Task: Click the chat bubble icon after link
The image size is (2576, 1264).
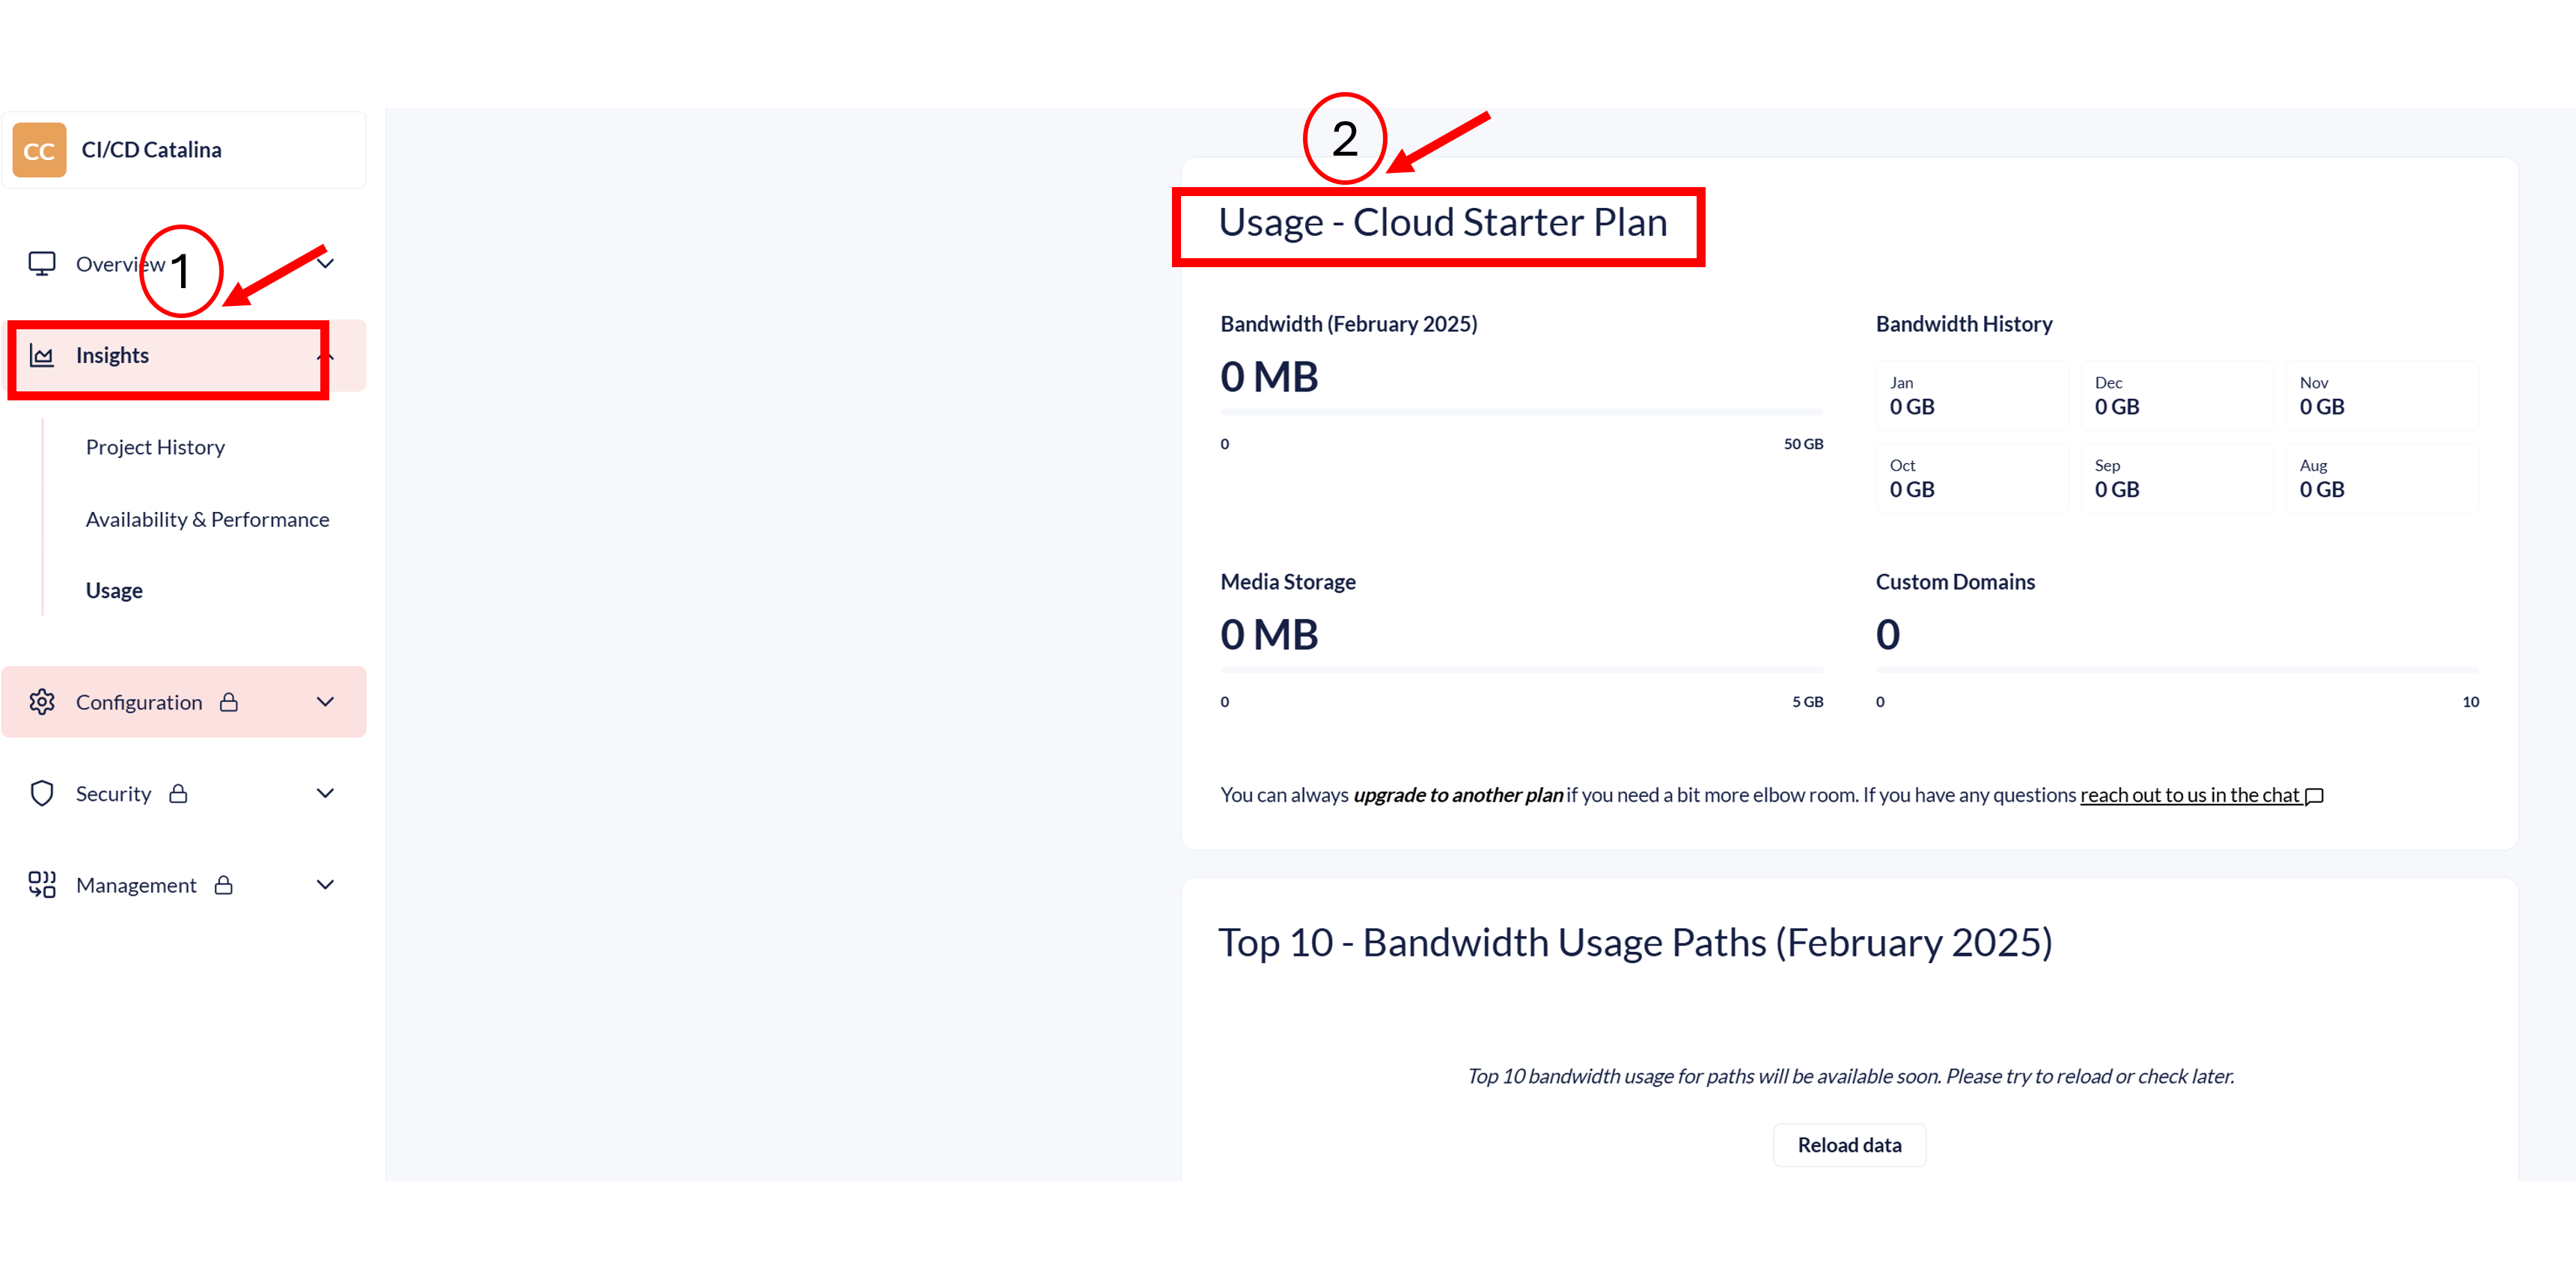Action: pos(2314,796)
